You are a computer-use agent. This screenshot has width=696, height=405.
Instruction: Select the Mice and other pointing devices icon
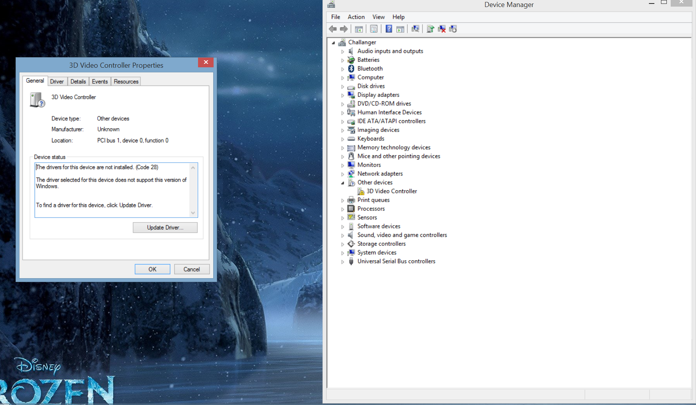(351, 156)
